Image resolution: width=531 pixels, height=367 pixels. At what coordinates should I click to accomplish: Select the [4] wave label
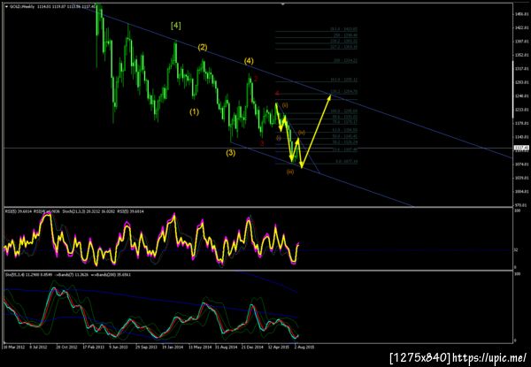coord(176,26)
